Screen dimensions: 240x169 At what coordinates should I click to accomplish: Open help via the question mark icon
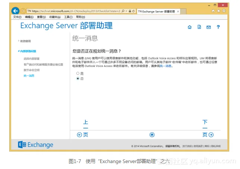point(218,27)
